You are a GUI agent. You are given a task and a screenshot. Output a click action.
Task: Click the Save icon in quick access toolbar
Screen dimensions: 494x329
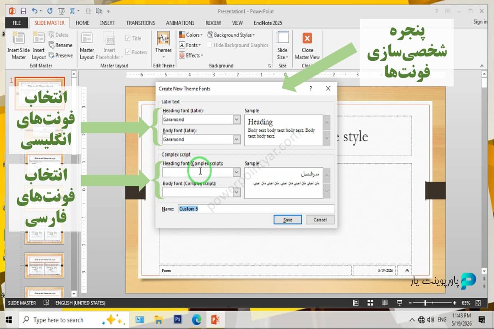point(23,11)
